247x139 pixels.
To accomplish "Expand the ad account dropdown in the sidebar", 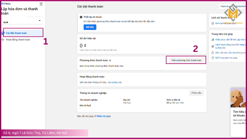I will (40, 21).
